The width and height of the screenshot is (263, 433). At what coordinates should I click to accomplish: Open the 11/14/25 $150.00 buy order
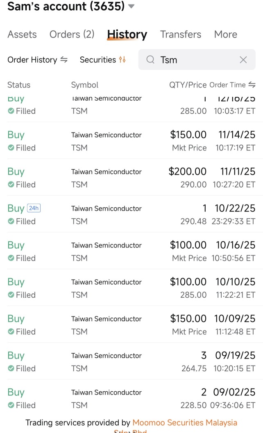tap(131, 141)
